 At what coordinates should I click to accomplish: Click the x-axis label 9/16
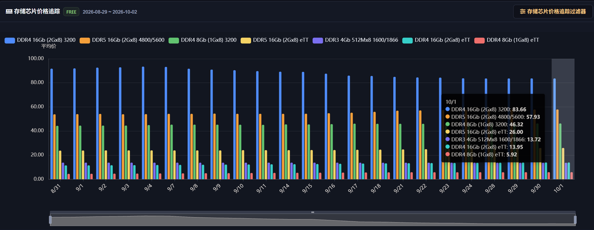coord(330,188)
